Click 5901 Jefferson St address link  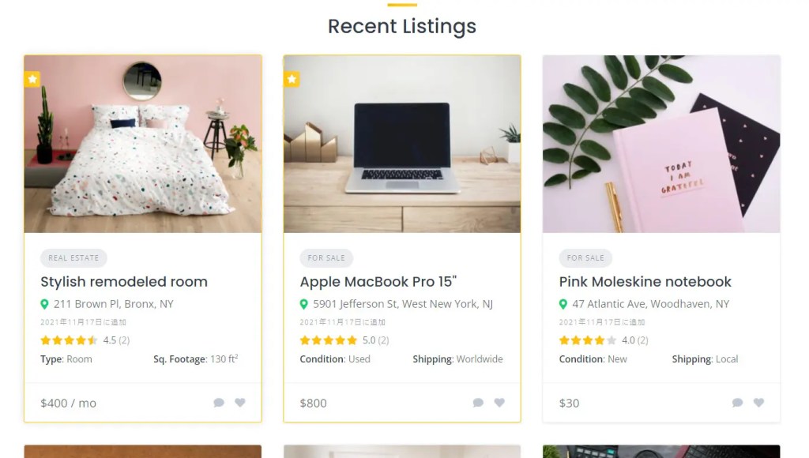point(402,304)
